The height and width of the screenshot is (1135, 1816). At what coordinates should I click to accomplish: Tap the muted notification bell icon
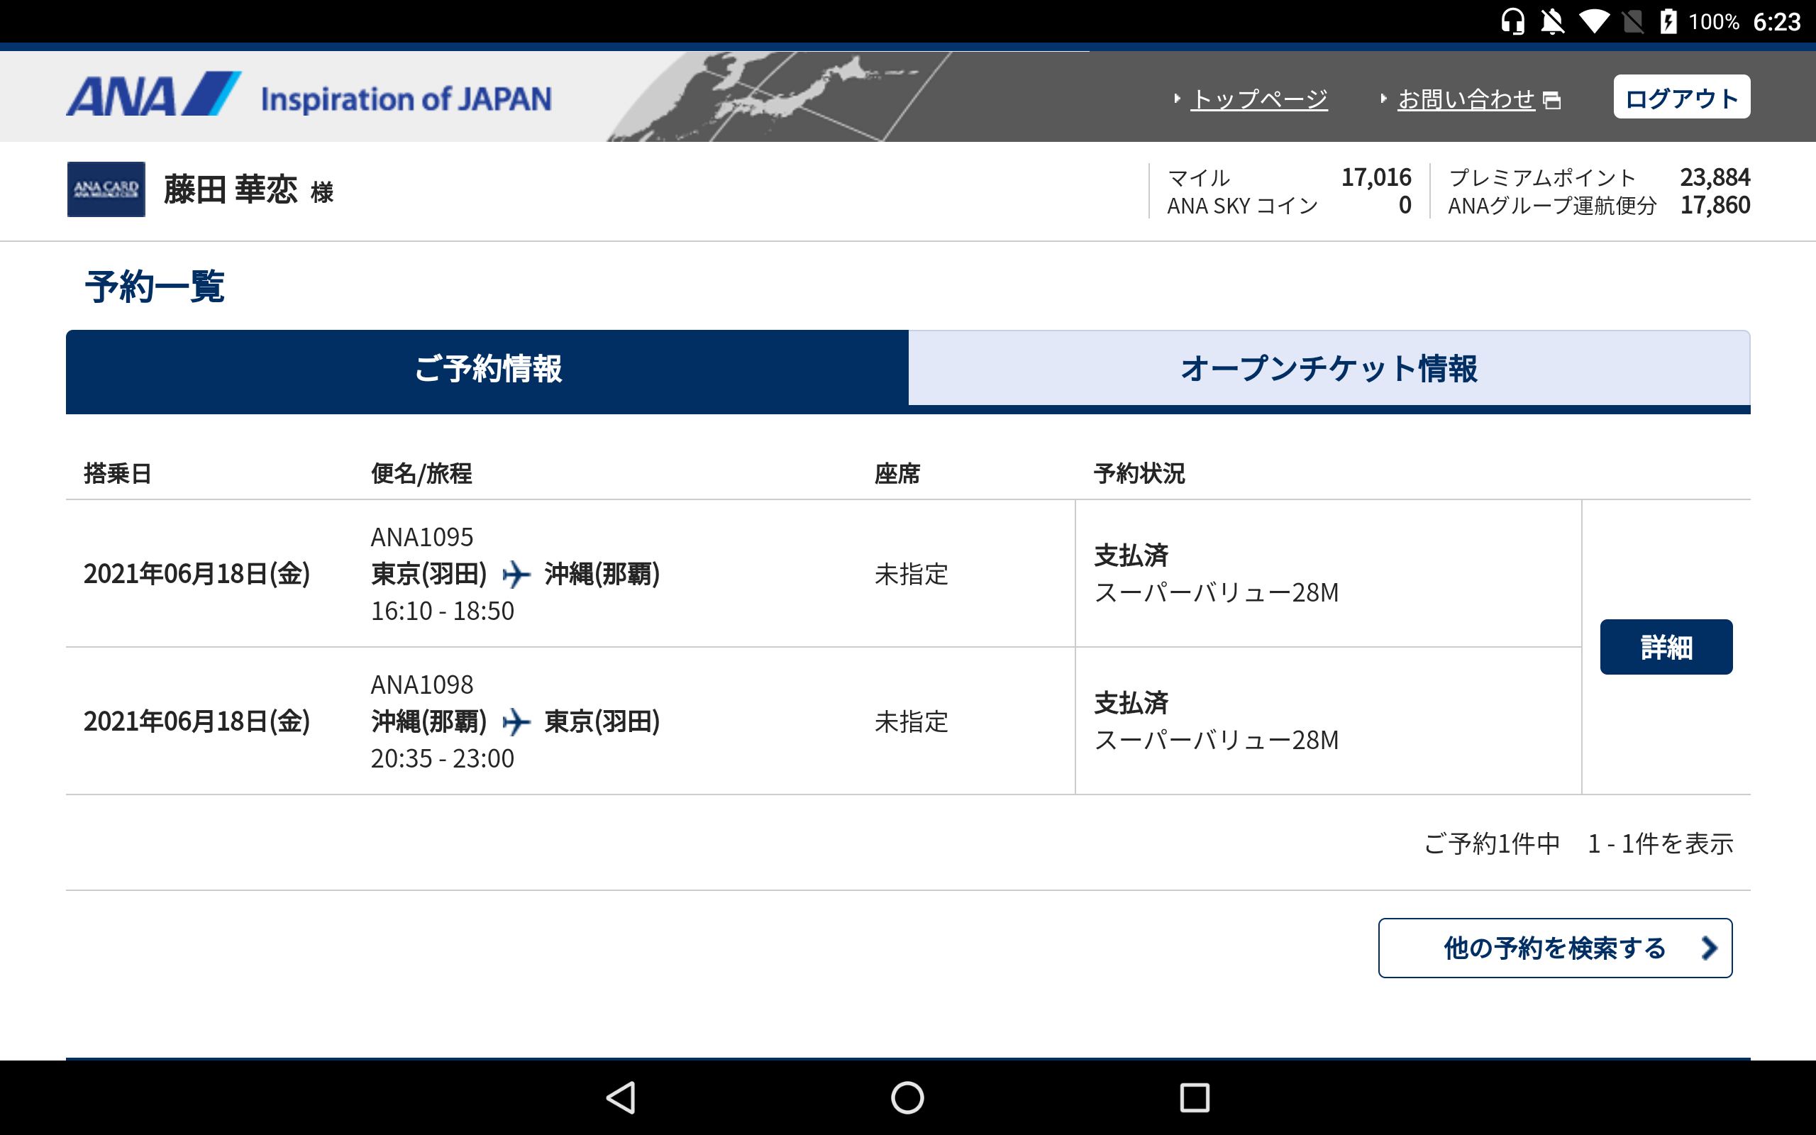click(1553, 21)
